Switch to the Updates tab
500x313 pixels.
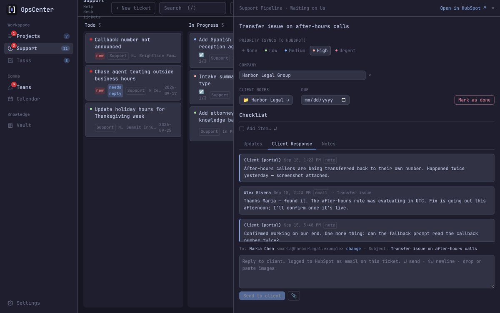point(253,144)
